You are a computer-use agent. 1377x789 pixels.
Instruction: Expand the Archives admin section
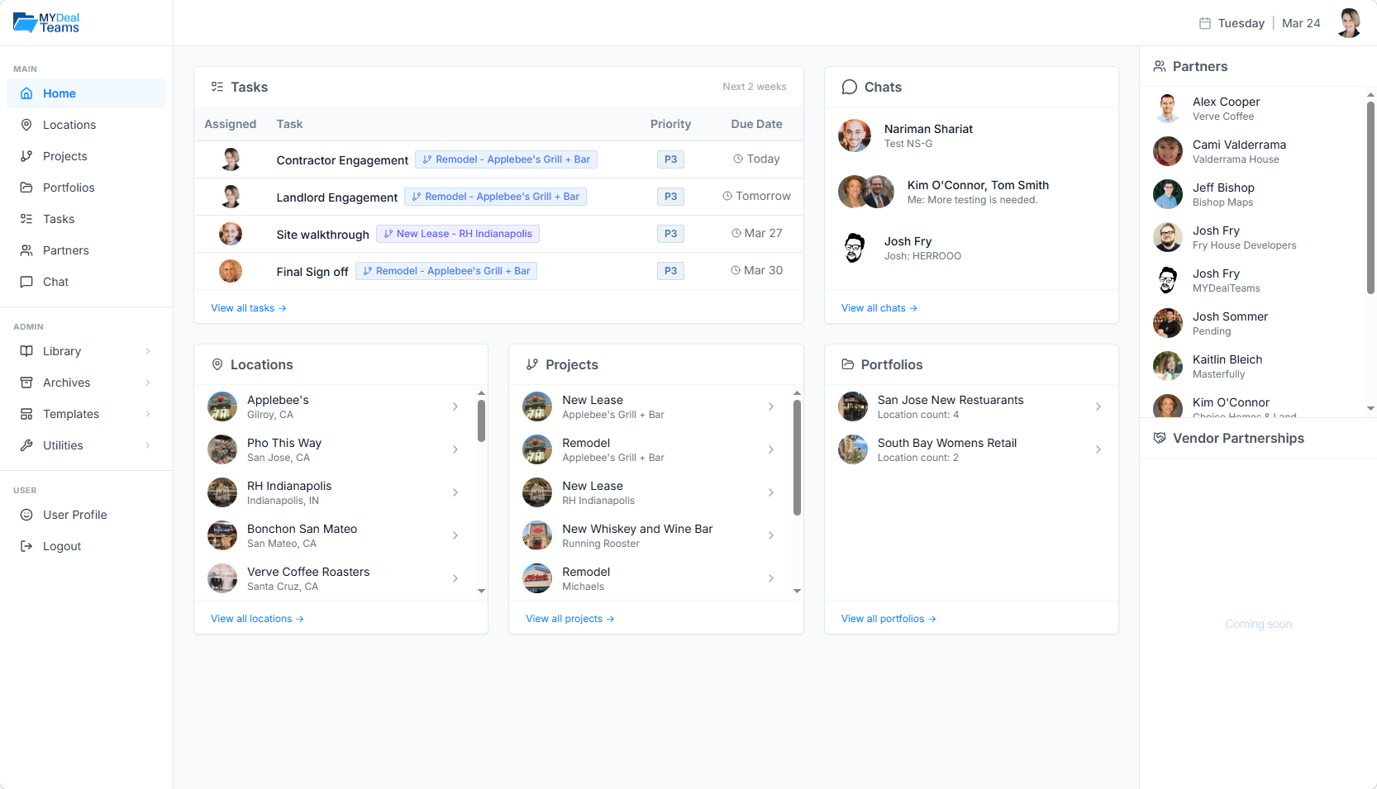coord(27,383)
